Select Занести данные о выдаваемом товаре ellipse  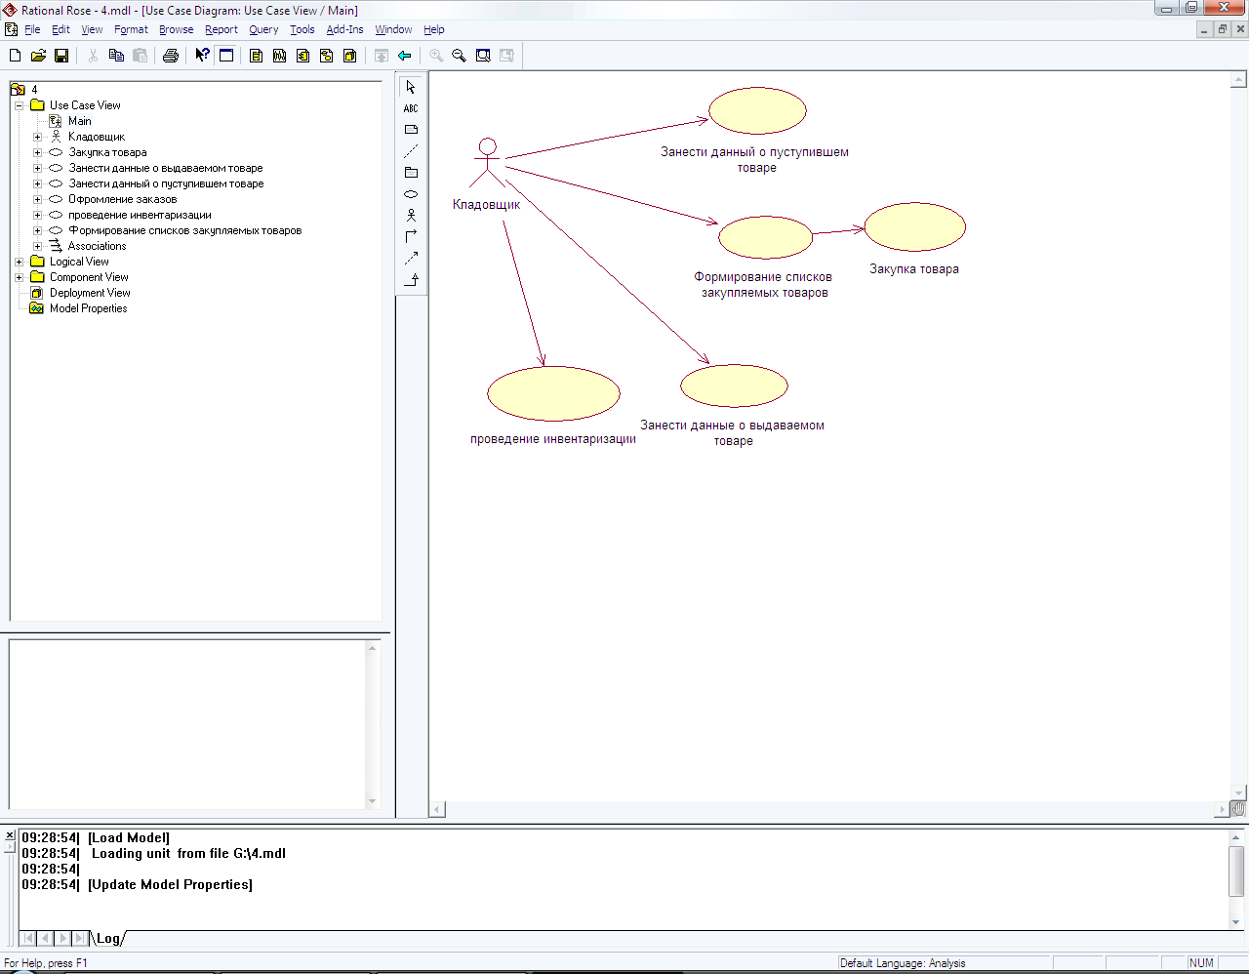point(734,386)
